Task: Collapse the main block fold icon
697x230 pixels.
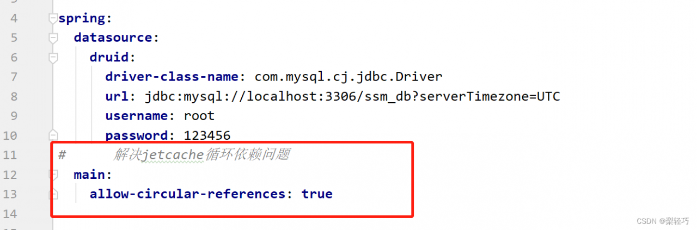Action: pyautogui.click(x=54, y=175)
